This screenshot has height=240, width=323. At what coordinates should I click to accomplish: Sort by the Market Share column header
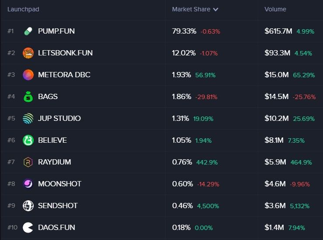click(x=191, y=9)
